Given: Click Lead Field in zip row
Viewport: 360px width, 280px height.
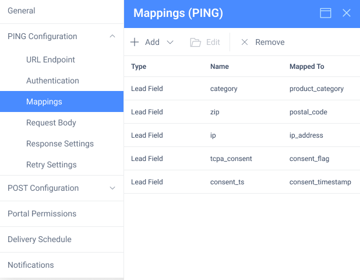Looking at the screenshot, I should pyautogui.click(x=147, y=112).
